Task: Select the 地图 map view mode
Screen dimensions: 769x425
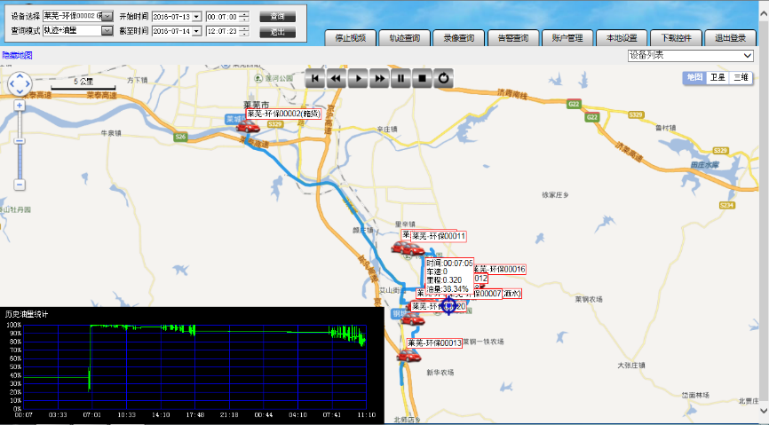Action: (694, 78)
